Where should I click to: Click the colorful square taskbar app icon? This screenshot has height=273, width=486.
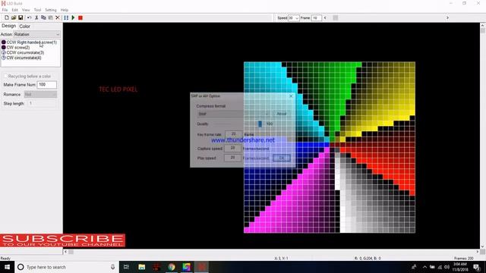(186, 267)
